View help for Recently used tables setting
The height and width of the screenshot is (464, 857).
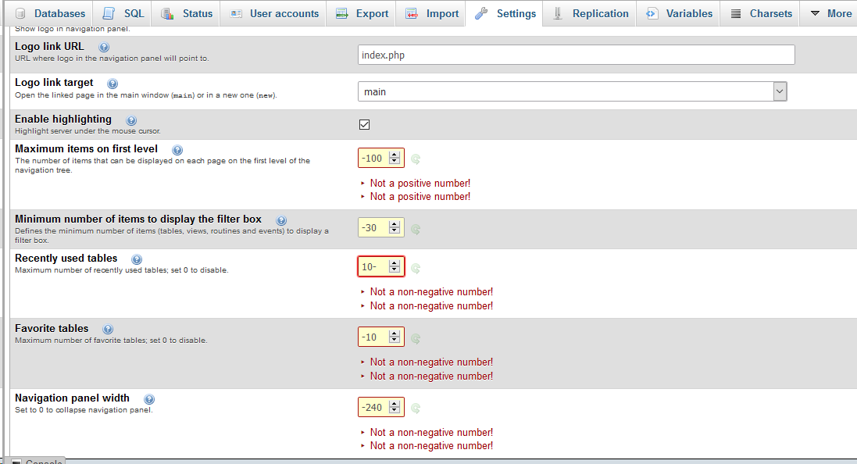coord(136,259)
